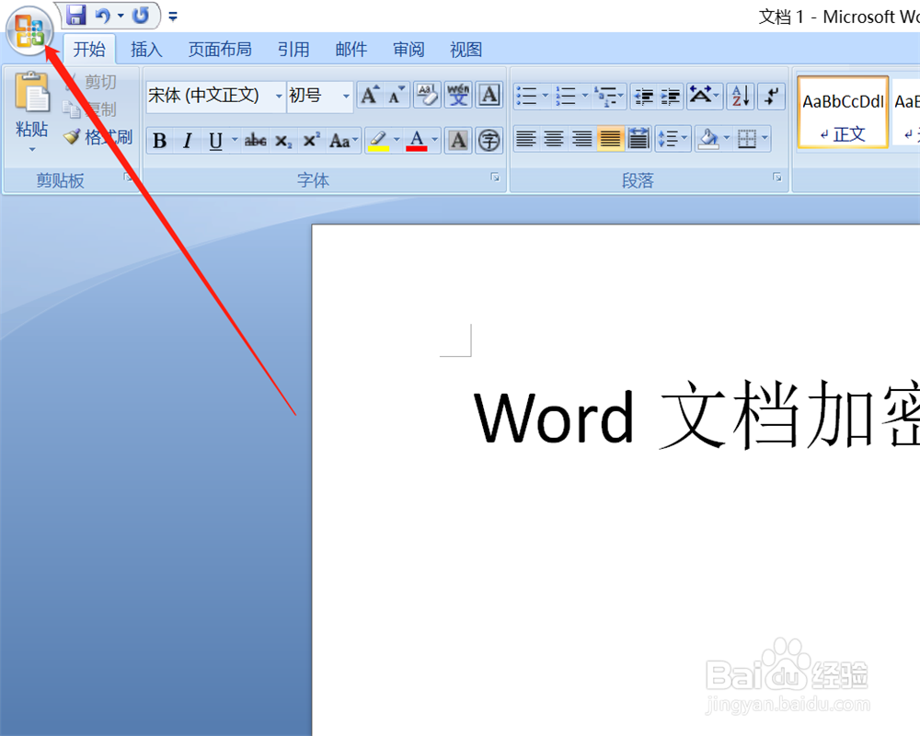Open the font name 宋体 combo box
This screenshot has width=920, height=736.
coord(215,95)
